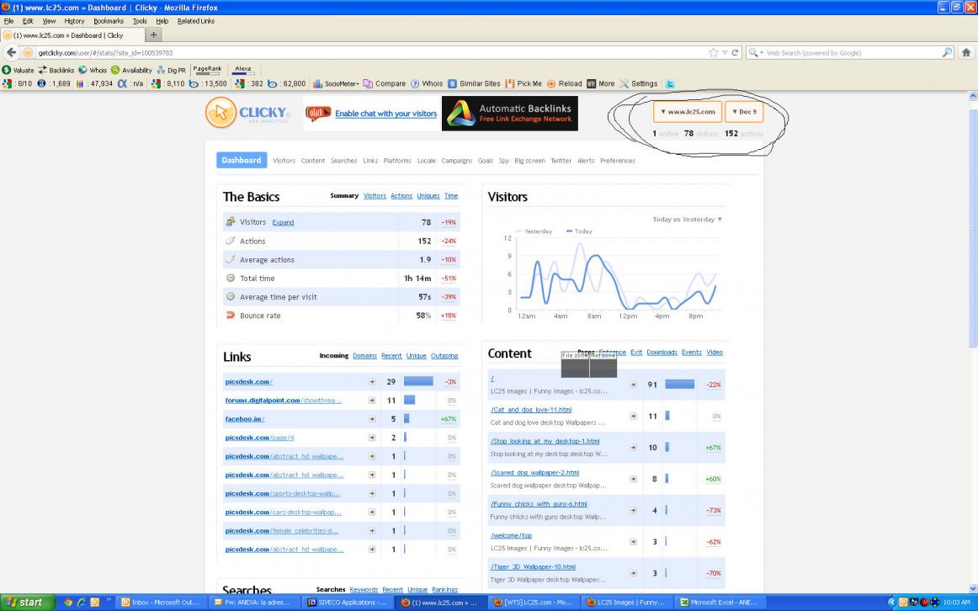
Task: Open the More toolbar item
Action: [x=601, y=83]
